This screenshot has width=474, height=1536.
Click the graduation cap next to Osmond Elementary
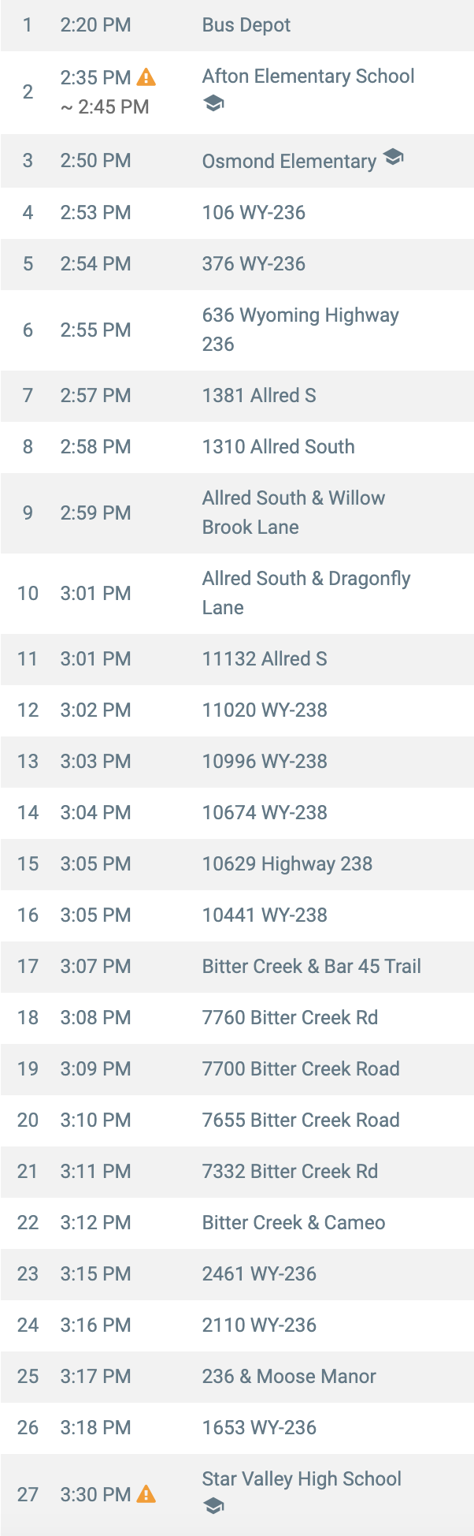click(394, 158)
